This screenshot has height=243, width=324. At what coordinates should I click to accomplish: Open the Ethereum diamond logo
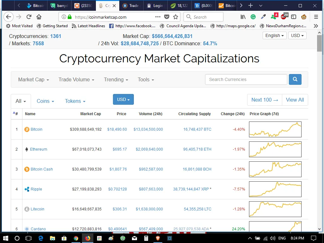click(x=27, y=149)
